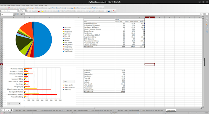Open the File menu
209x114 pixels.
[x=2, y=5]
